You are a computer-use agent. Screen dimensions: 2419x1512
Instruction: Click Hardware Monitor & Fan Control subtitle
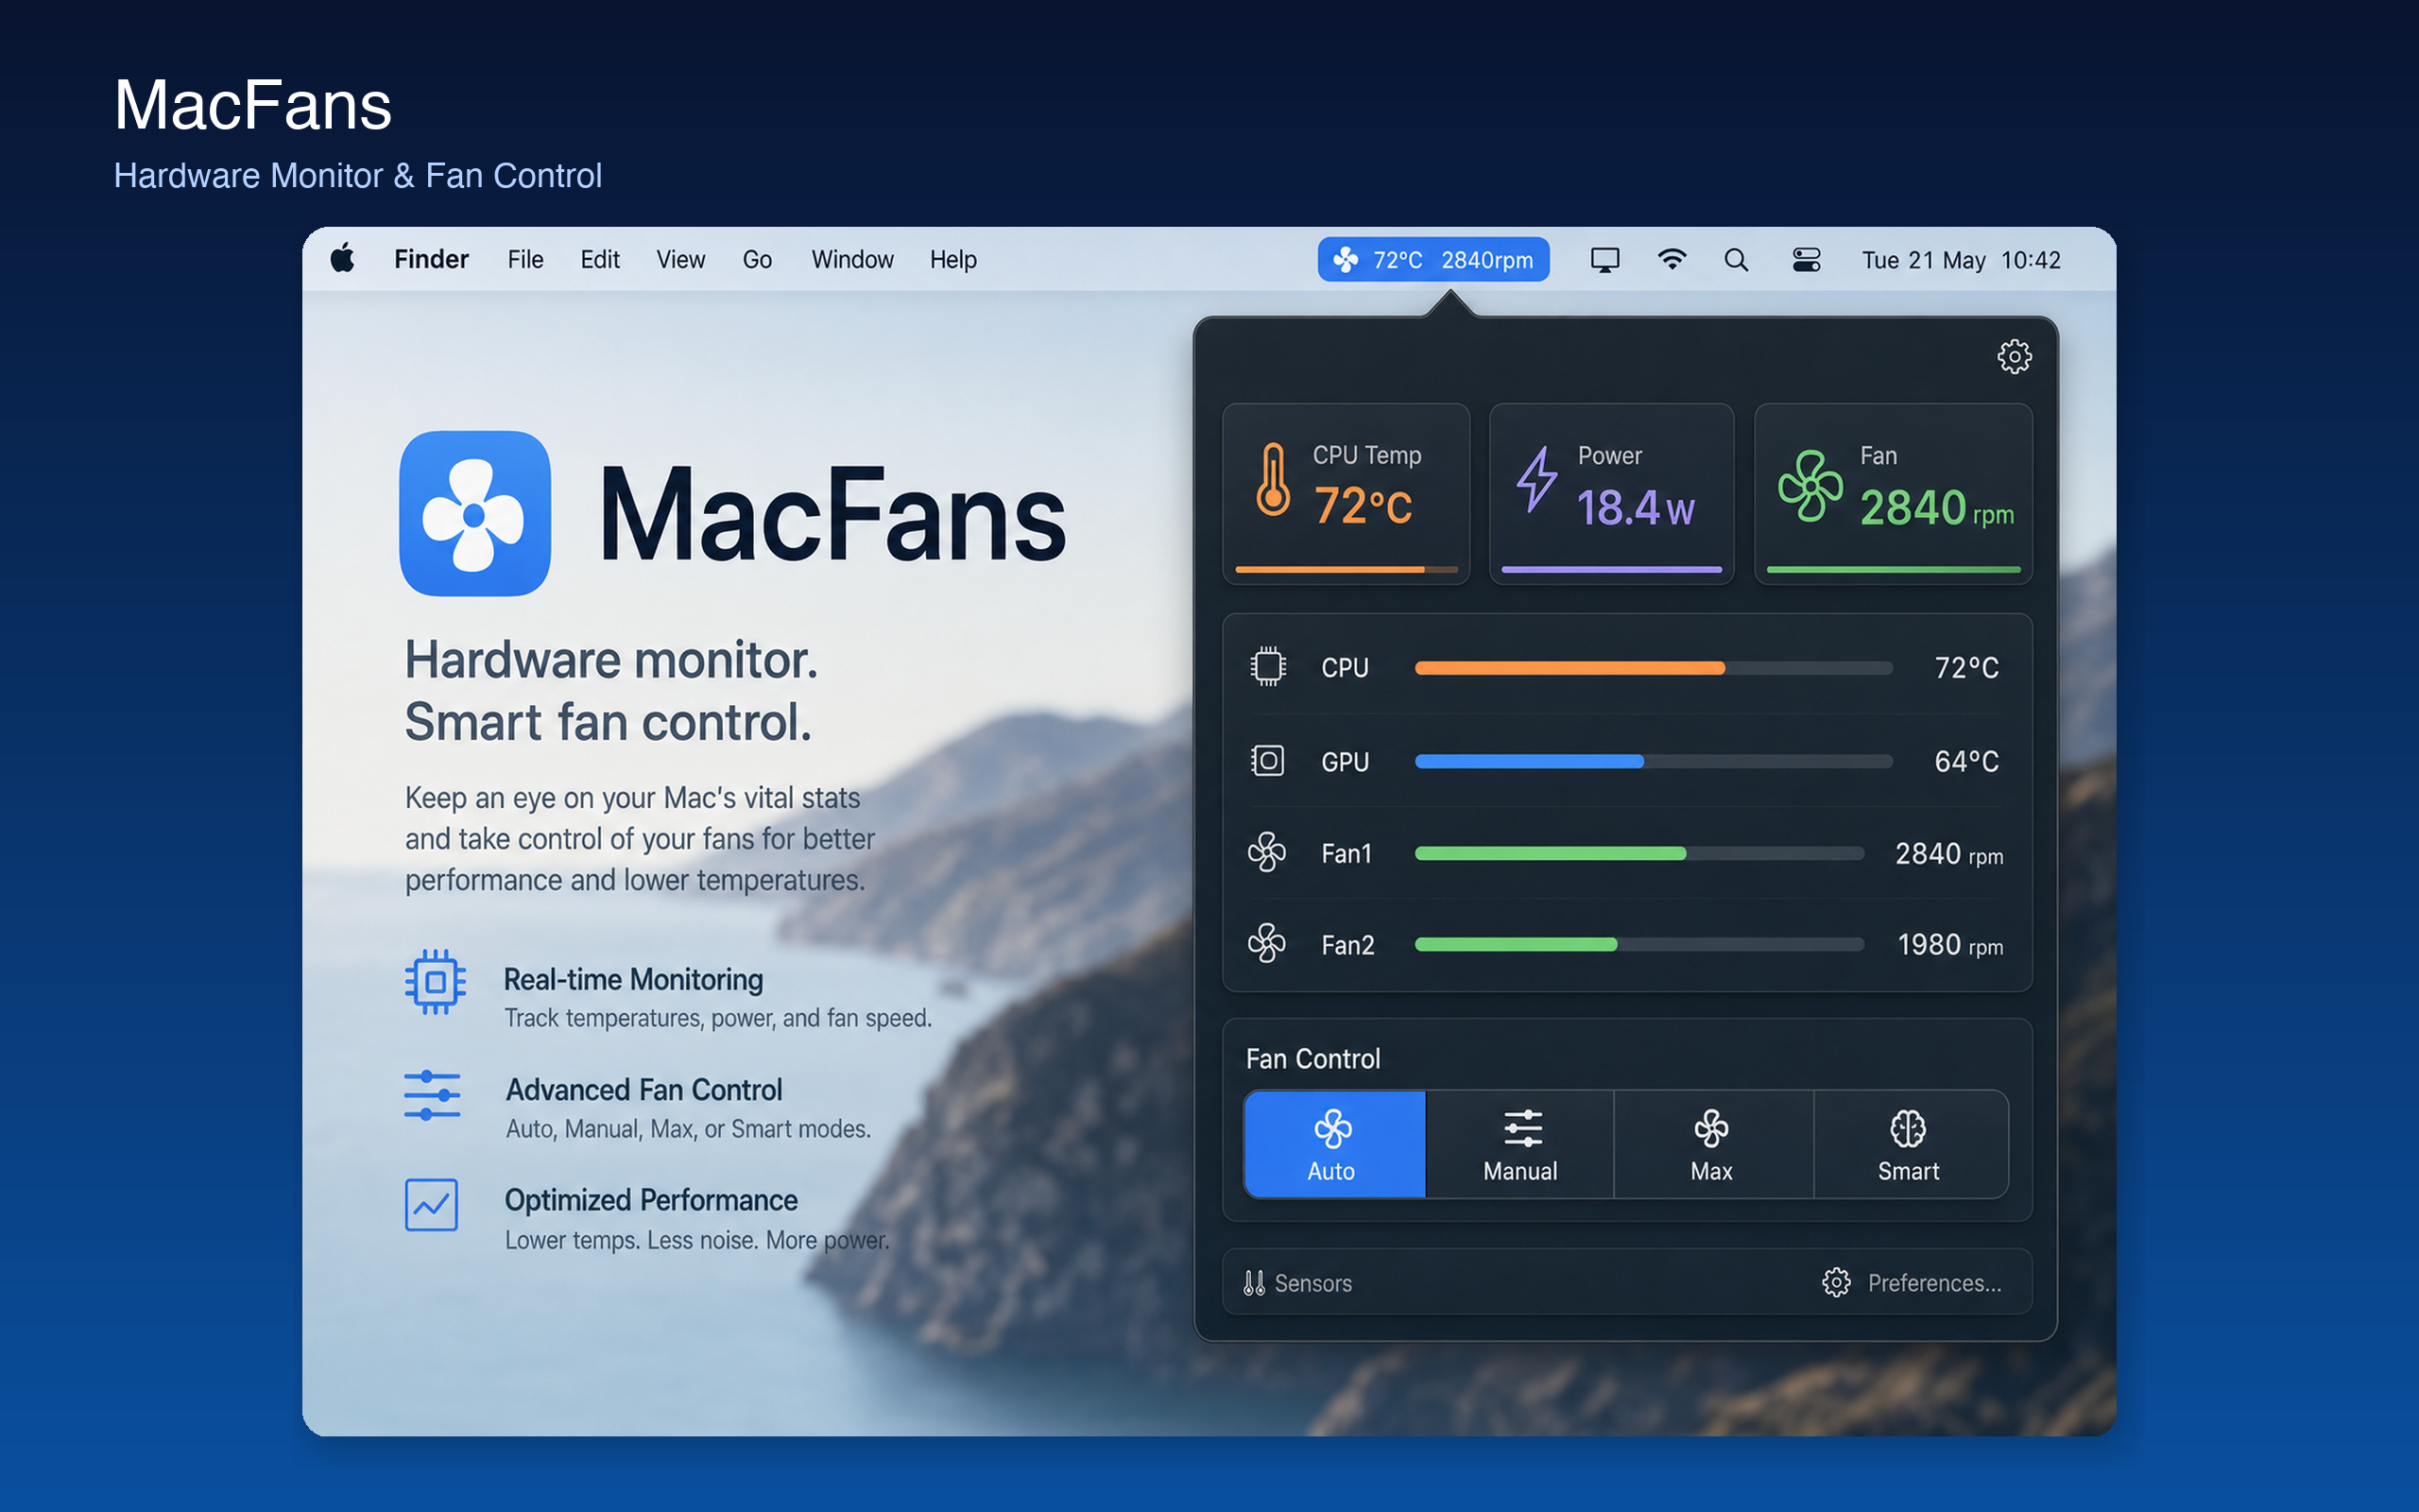tap(358, 175)
